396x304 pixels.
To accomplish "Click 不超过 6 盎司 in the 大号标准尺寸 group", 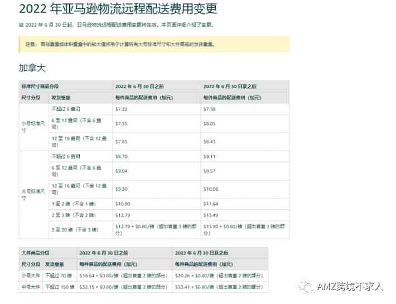I will coord(66,157).
